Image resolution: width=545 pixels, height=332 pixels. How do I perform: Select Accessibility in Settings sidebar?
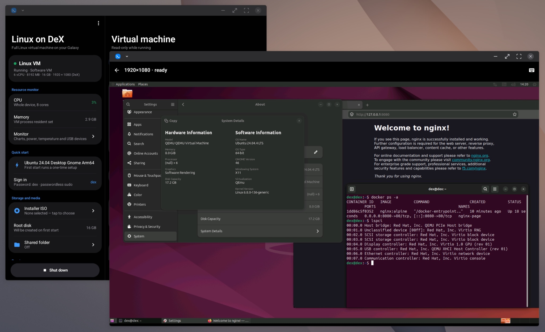tap(151, 217)
